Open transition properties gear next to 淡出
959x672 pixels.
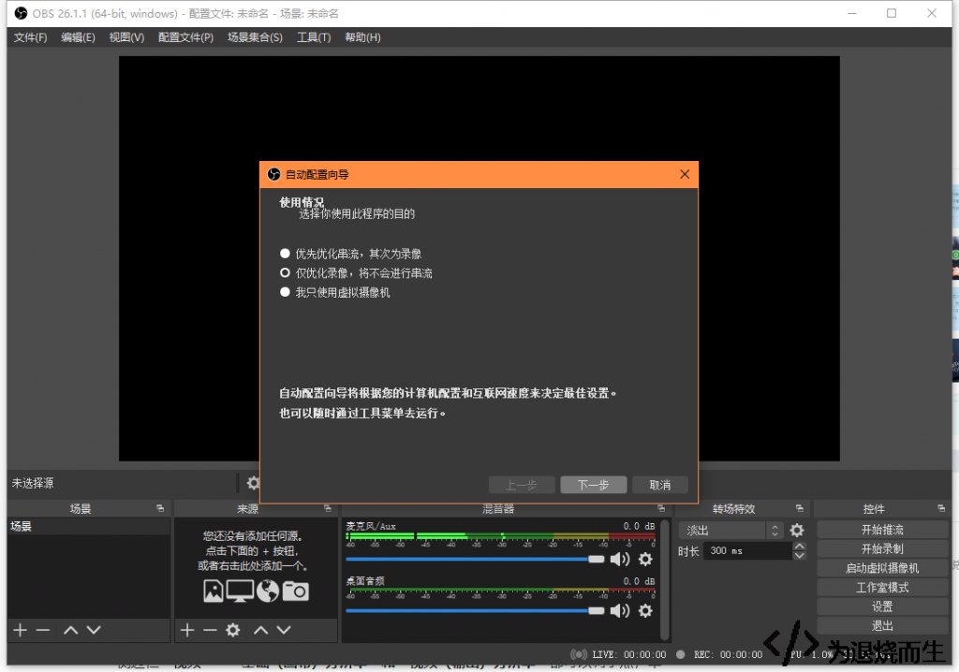[797, 530]
